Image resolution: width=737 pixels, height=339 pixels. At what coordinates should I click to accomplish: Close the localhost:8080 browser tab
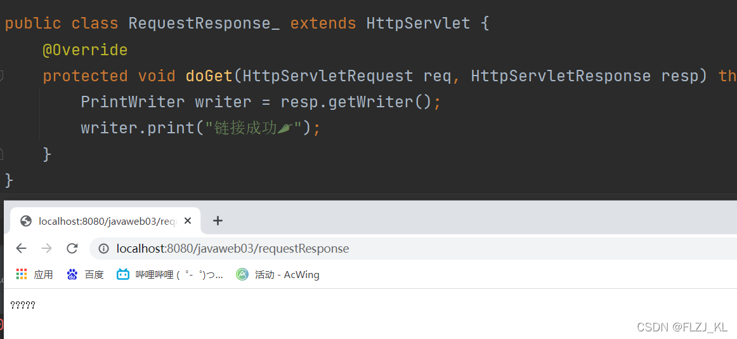(188, 220)
